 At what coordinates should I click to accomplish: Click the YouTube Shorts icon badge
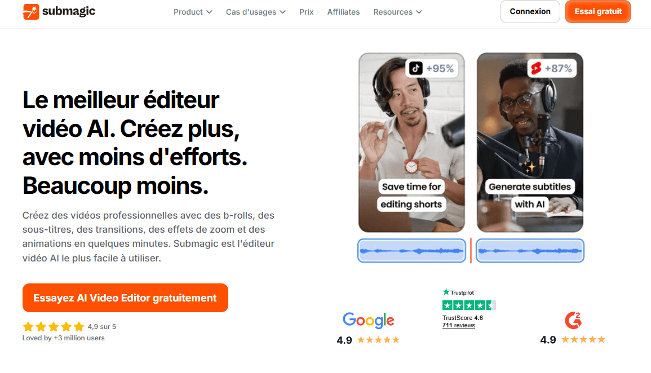click(536, 68)
